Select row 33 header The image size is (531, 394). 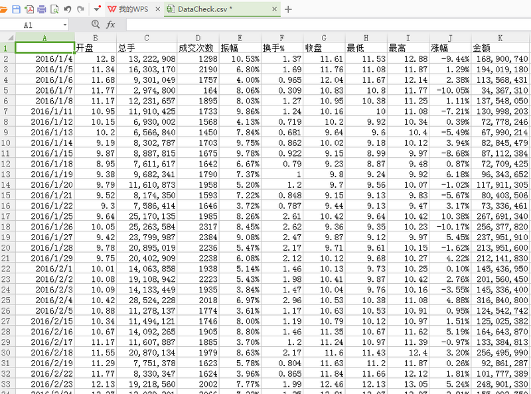pos(7,384)
